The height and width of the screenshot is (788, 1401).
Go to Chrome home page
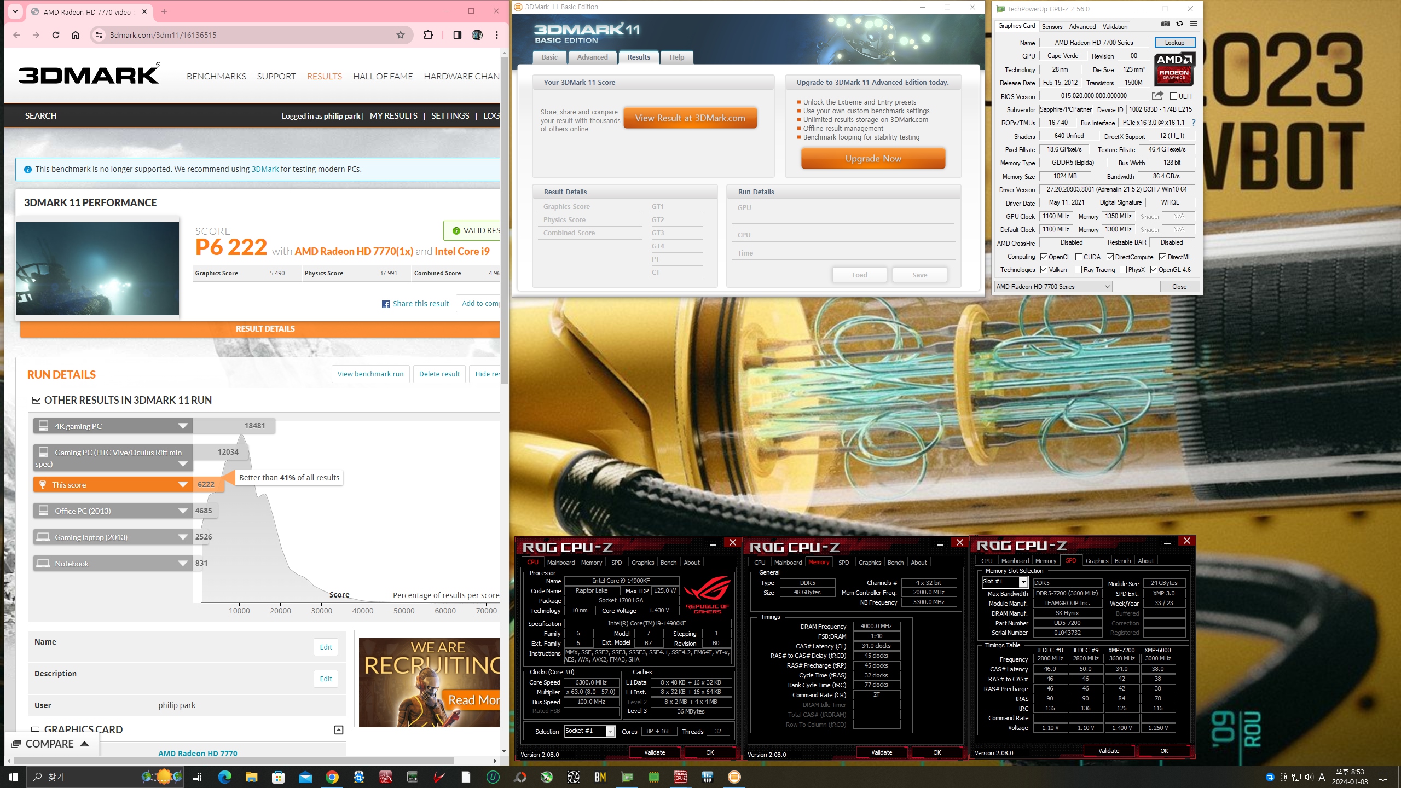(76, 35)
